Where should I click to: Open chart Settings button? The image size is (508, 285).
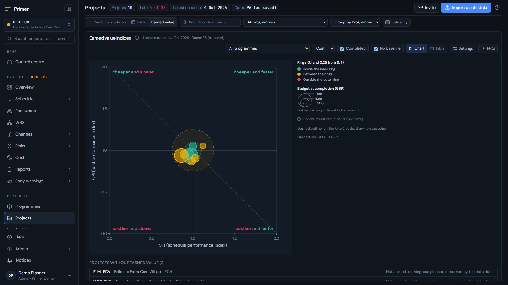coord(463,48)
